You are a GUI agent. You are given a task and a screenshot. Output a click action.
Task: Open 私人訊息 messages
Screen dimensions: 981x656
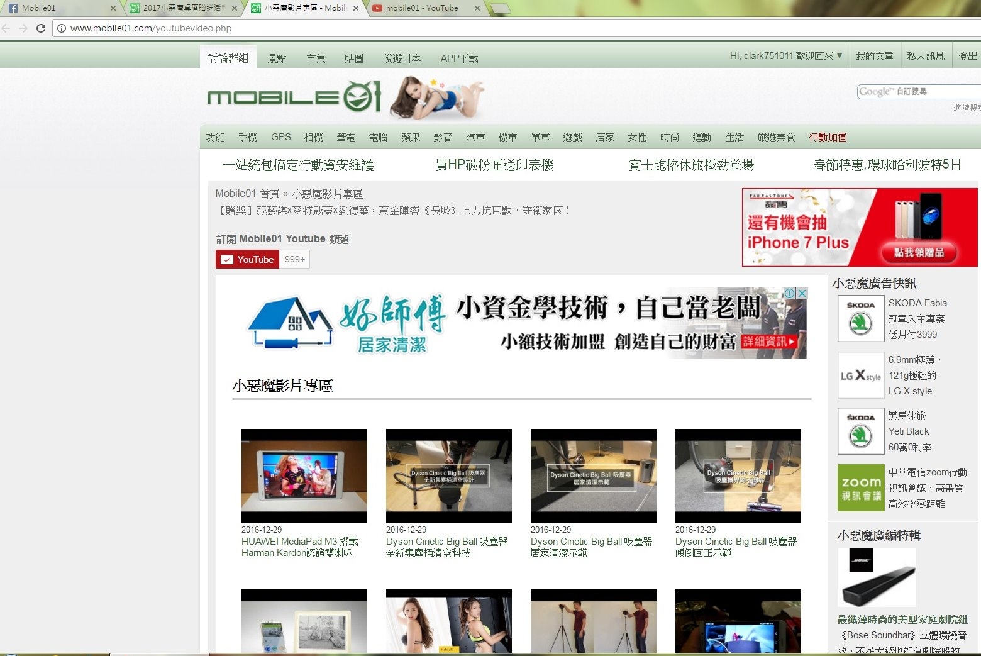coord(926,56)
